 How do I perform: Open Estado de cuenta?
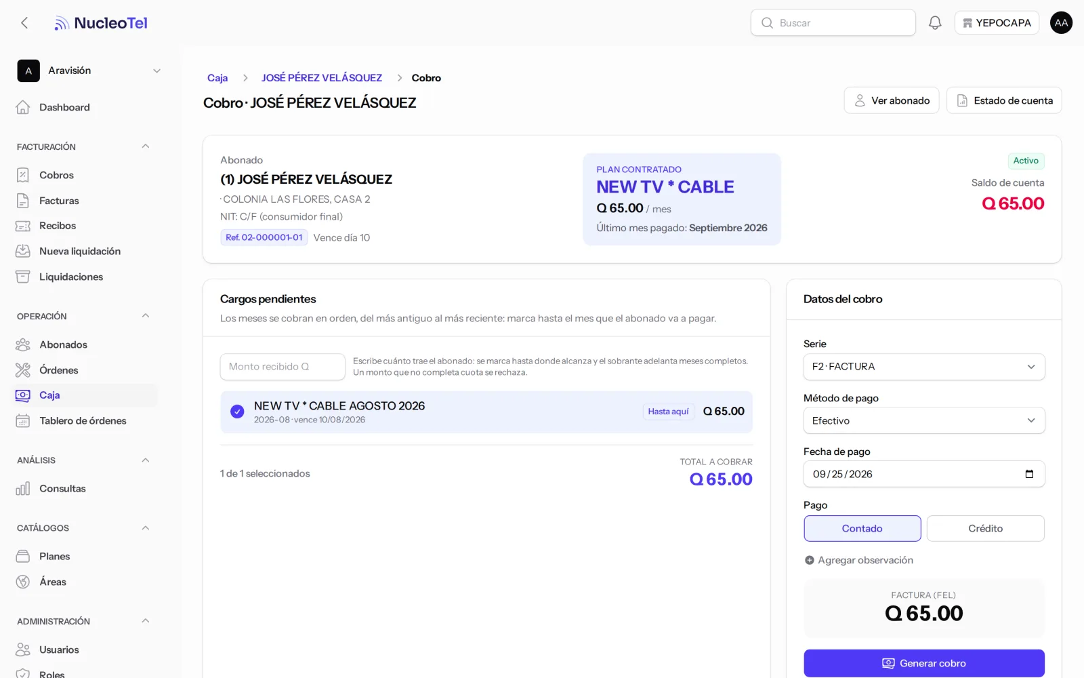pyautogui.click(x=1004, y=100)
